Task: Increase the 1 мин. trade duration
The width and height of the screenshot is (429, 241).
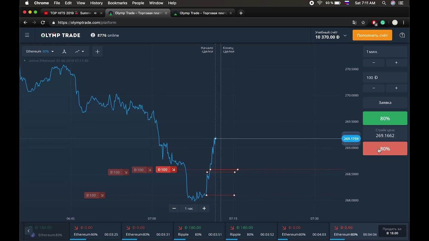Action: 396,63
